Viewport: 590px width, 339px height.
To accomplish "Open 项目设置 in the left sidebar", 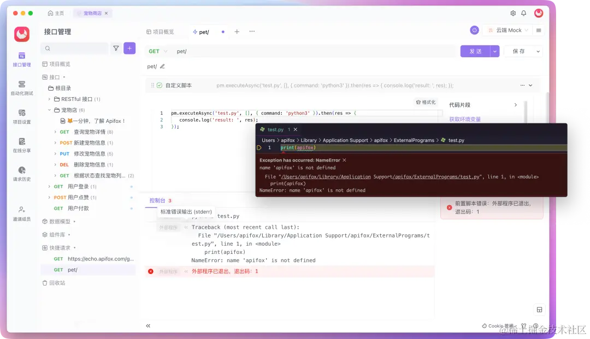I will point(22,116).
